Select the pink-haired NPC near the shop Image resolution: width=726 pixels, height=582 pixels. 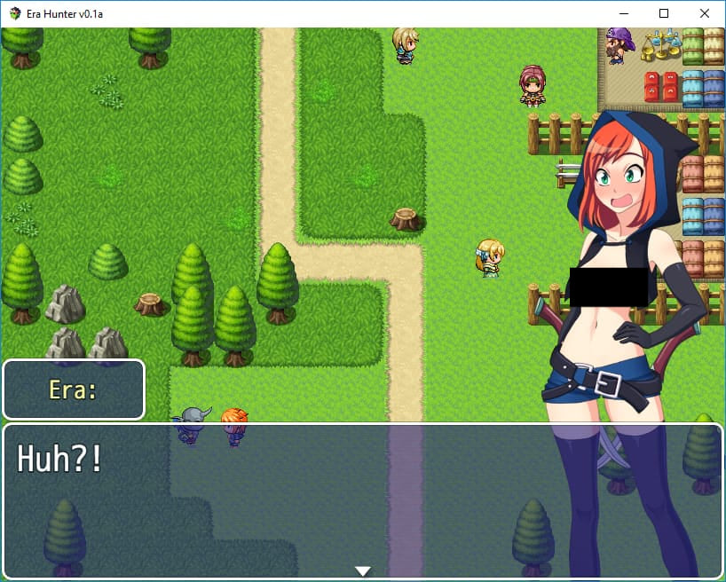(x=532, y=85)
